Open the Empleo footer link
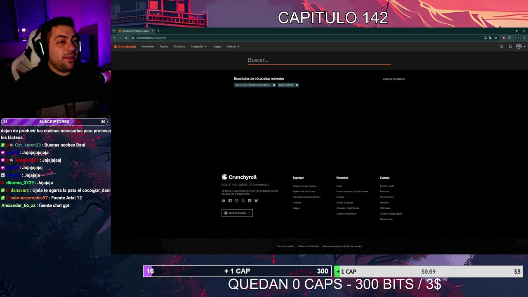Image resolution: width=528 pixels, height=297 pixels. click(340, 197)
